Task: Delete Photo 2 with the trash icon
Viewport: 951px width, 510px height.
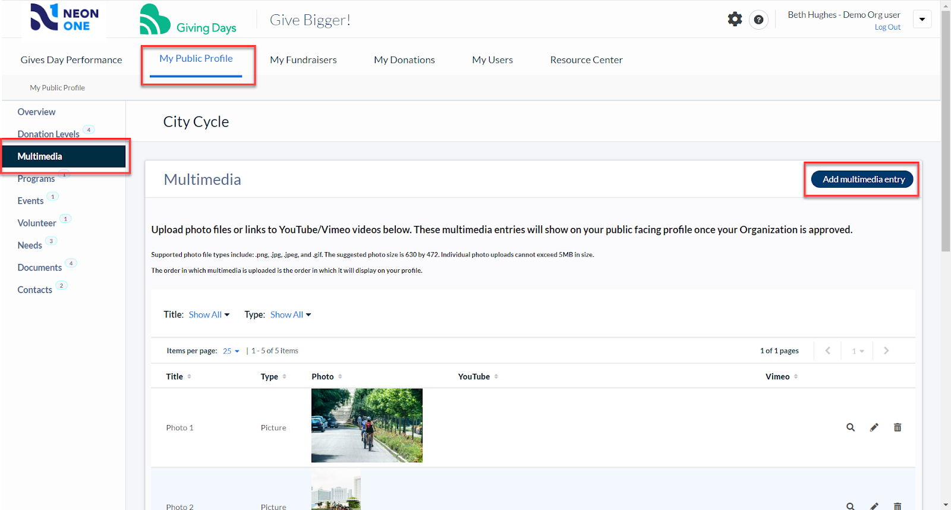Action: pyautogui.click(x=898, y=506)
